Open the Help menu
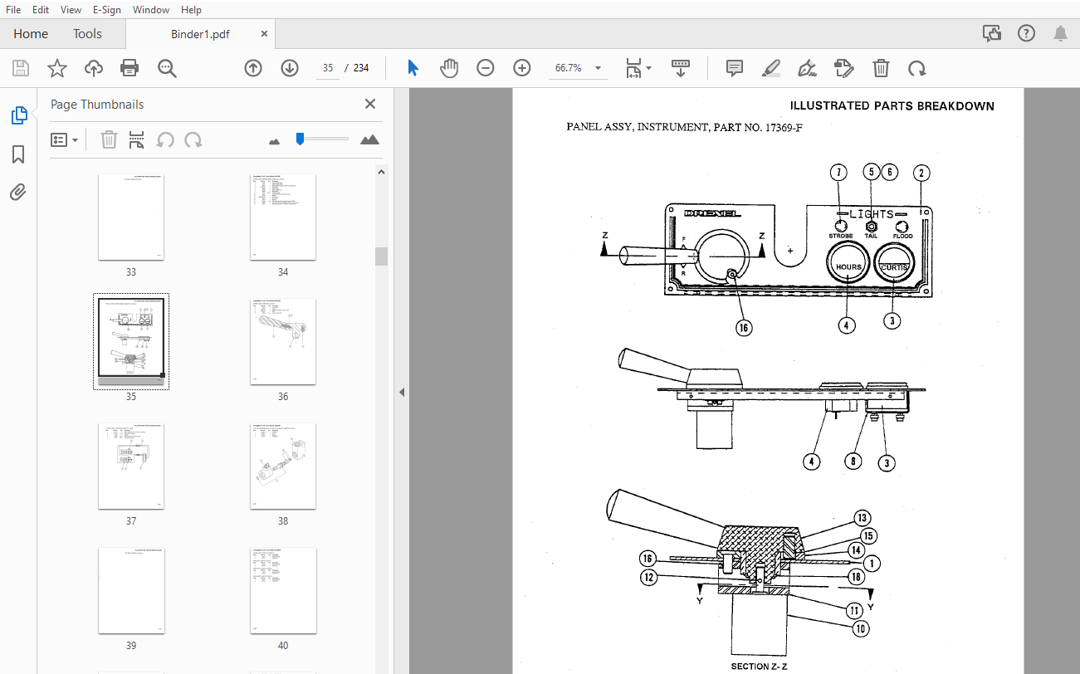The image size is (1080, 674). (191, 10)
